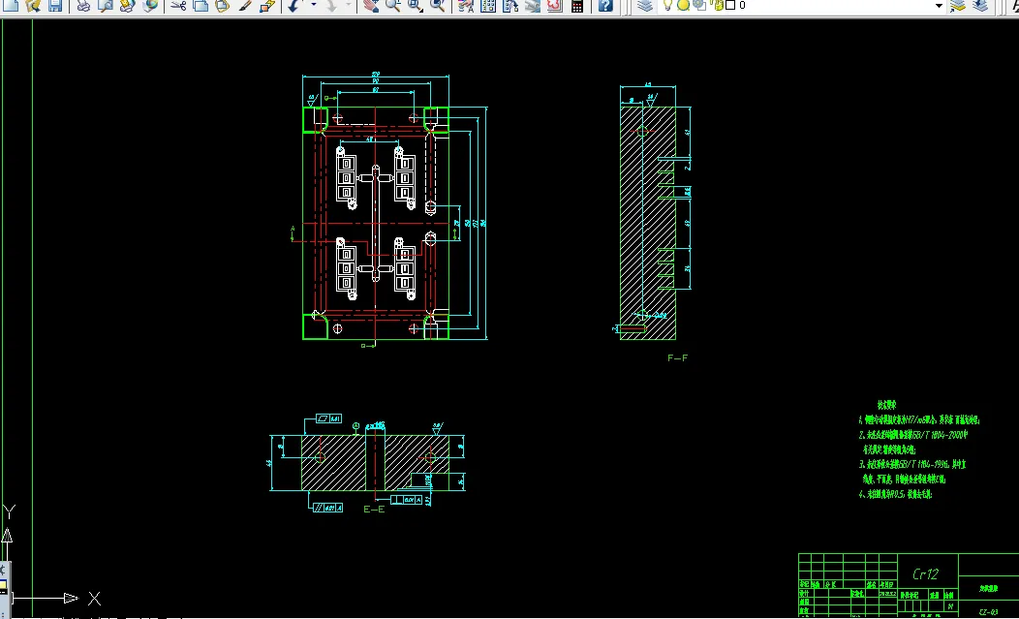The height and width of the screenshot is (619, 1019).
Task: Click the greyed Redo arrow icon
Action: (x=331, y=6)
